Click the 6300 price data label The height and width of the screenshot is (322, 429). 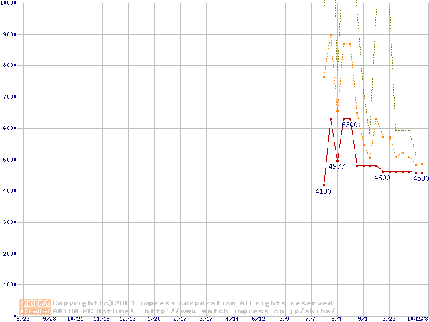click(349, 125)
